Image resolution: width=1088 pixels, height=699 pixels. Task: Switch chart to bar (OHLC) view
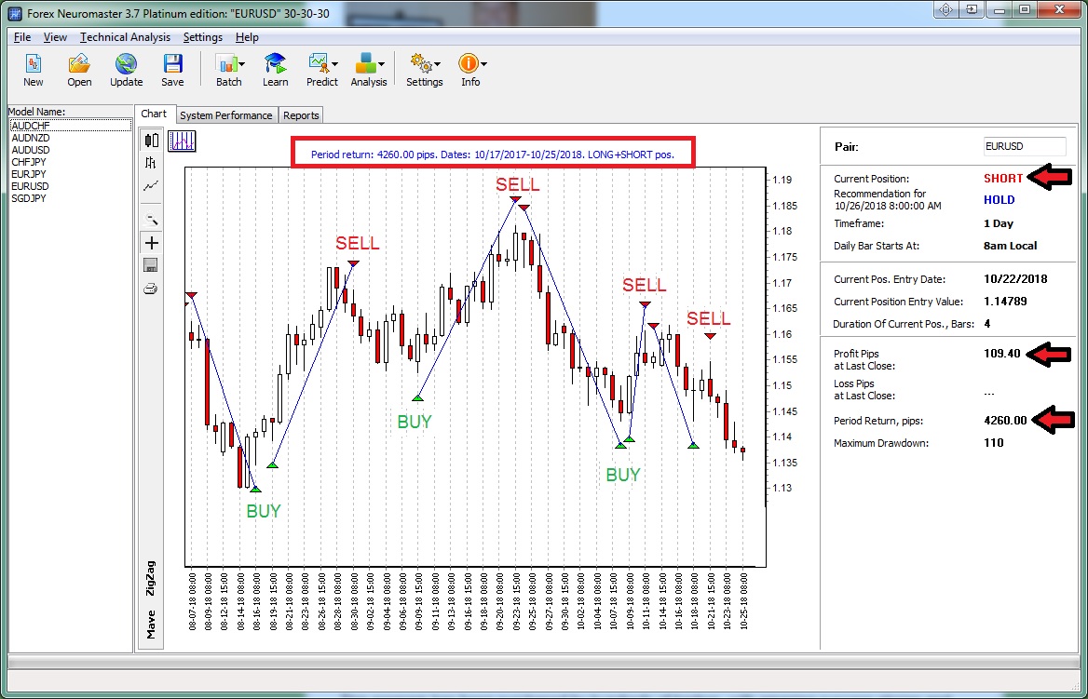click(x=151, y=163)
